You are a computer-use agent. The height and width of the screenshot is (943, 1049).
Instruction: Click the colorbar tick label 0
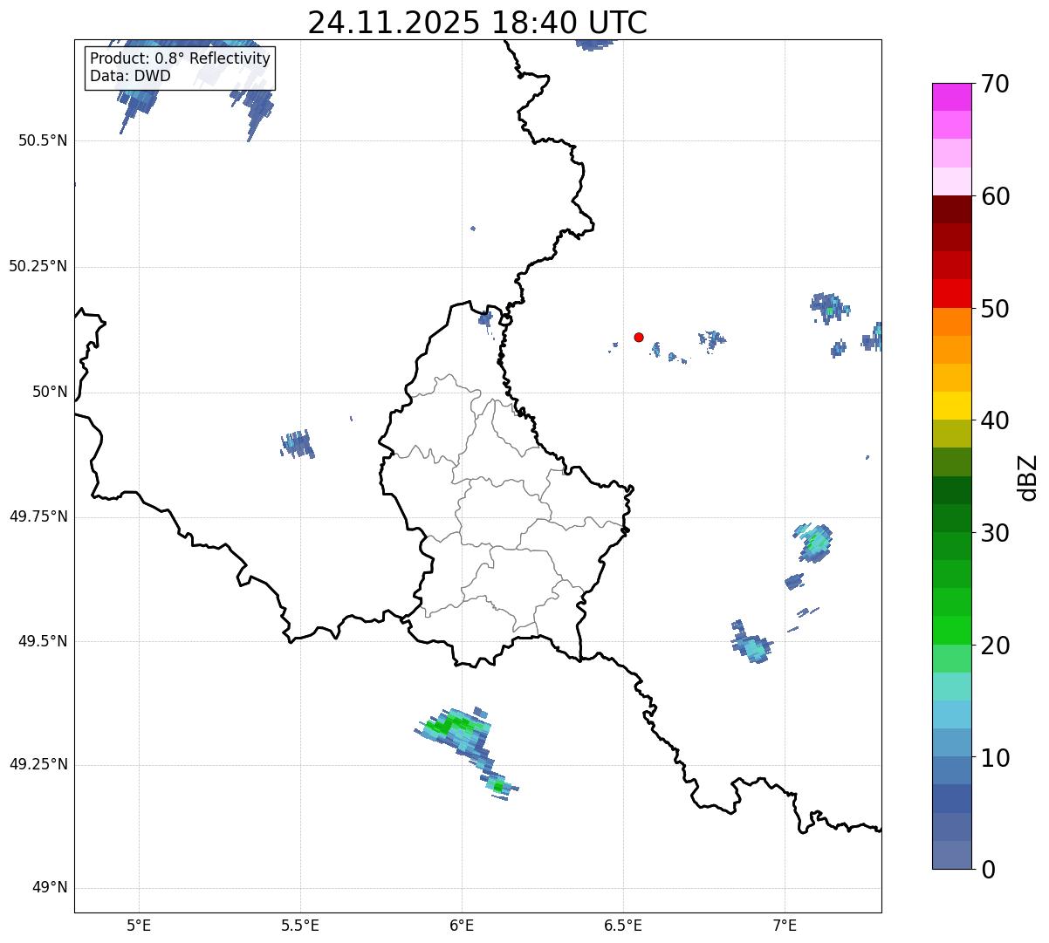click(x=988, y=870)
